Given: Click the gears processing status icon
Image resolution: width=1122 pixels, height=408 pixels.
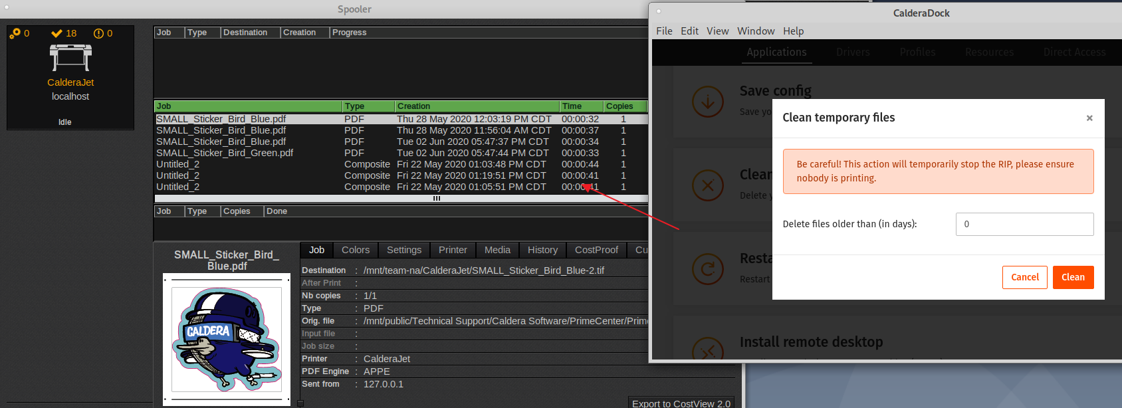Looking at the screenshot, I should click(15, 33).
